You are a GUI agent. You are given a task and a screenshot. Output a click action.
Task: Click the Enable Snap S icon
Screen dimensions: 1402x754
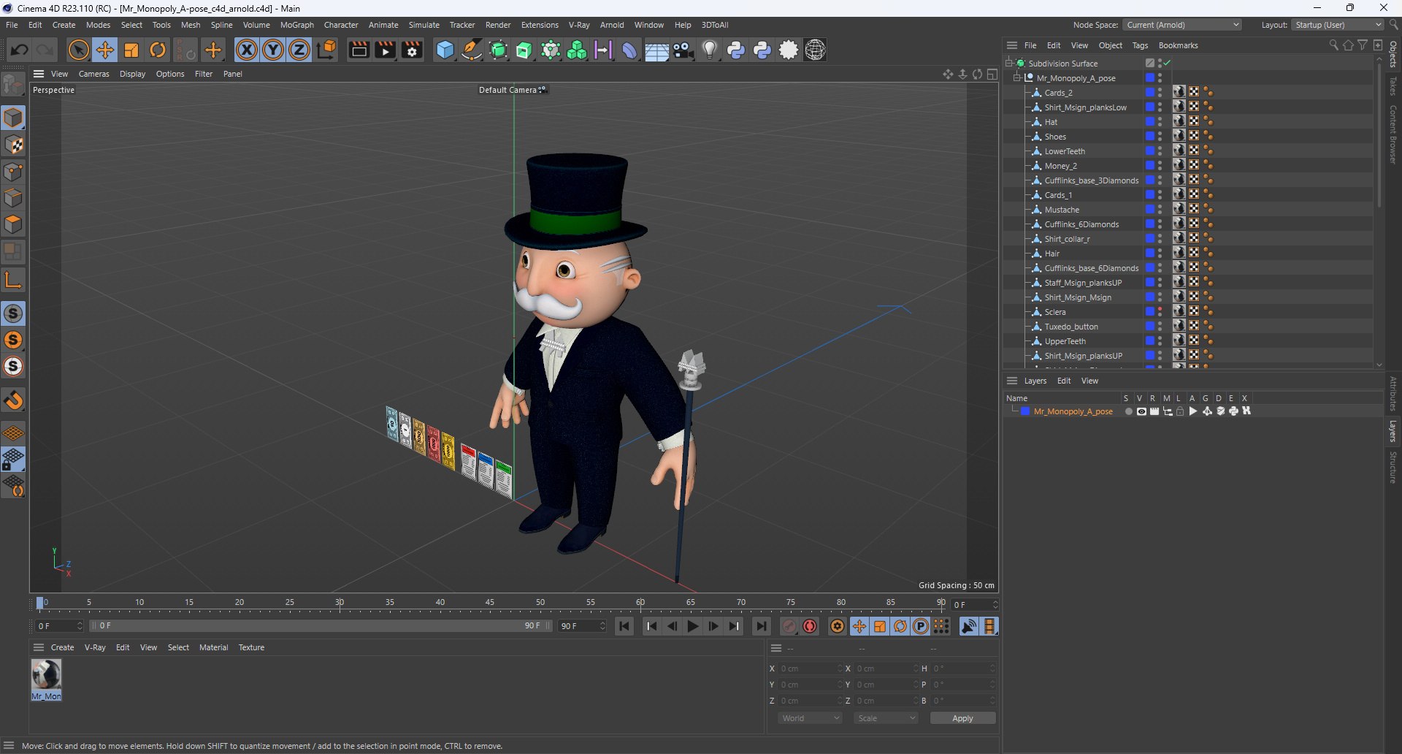(x=13, y=313)
